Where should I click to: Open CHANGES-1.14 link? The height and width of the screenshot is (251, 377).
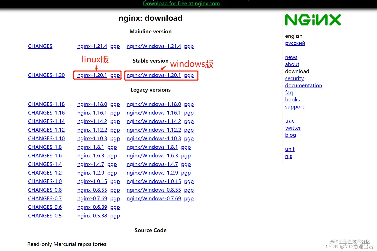pos(46,121)
